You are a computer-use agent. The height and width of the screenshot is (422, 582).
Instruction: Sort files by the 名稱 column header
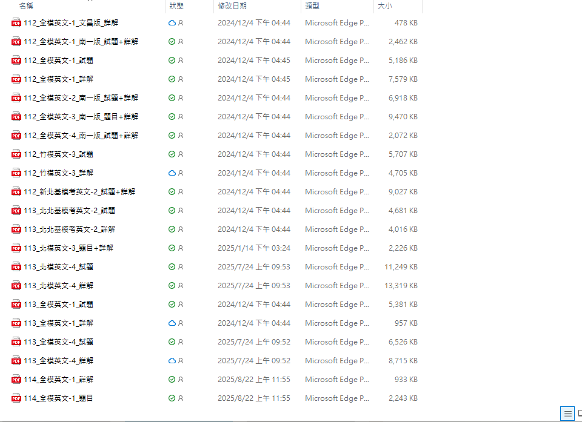(27, 5)
